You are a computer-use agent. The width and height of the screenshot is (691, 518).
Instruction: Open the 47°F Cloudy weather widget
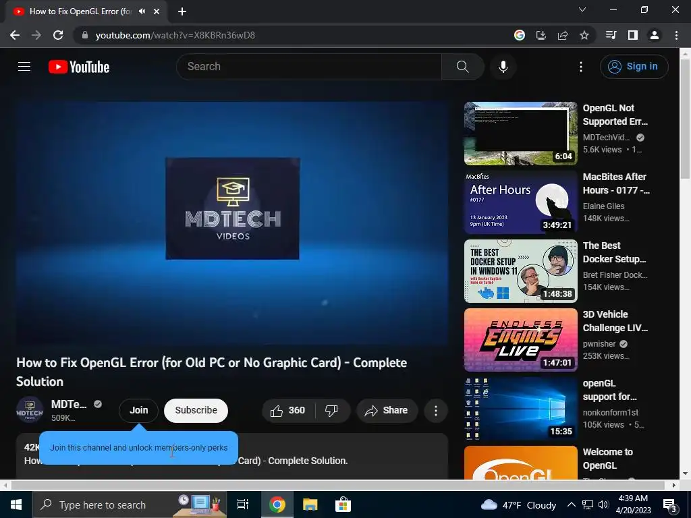coord(518,505)
